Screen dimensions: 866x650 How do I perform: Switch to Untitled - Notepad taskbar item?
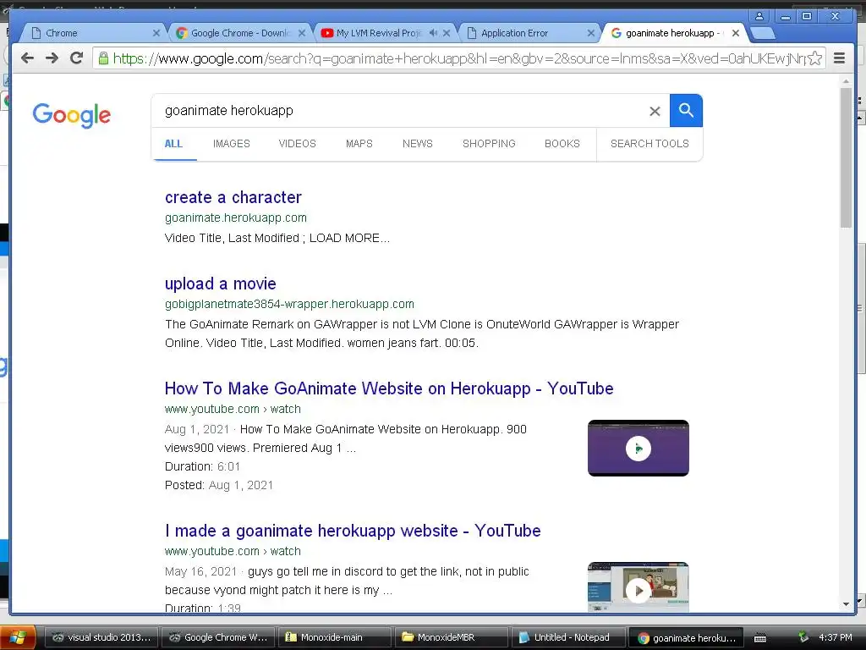568,637
